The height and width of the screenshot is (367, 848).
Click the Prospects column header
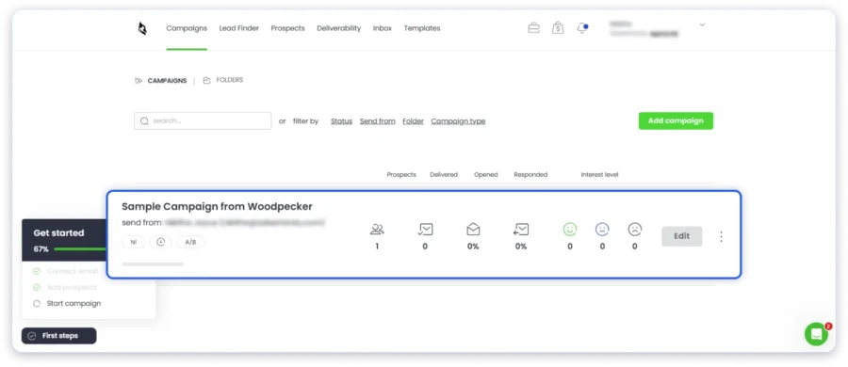pyautogui.click(x=401, y=175)
